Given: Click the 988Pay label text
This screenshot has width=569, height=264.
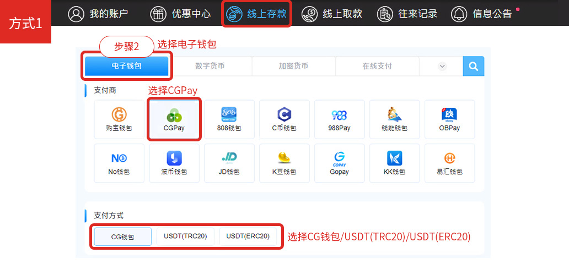Looking at the screenshot, I should (339, 128).
